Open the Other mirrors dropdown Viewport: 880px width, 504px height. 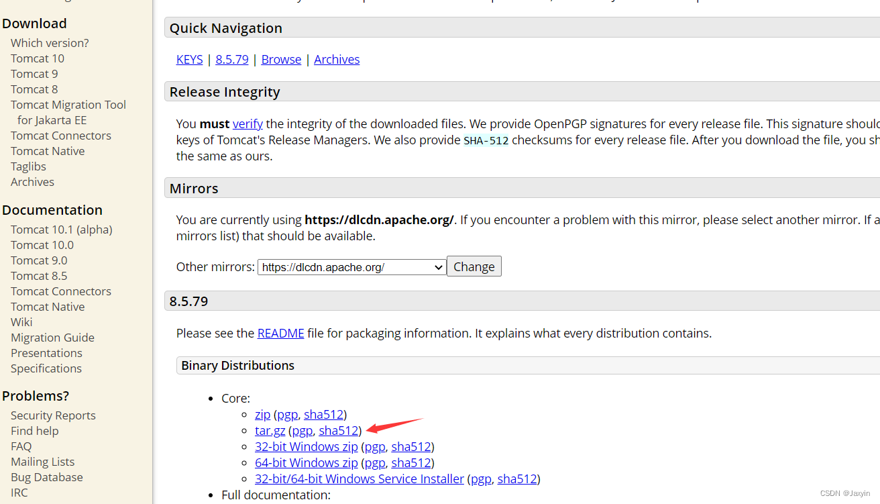352,267
